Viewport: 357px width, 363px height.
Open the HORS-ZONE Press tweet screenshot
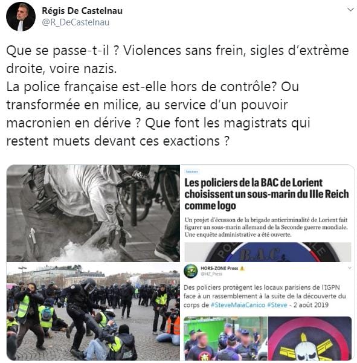pyautogui.click(x=268, y=312)
